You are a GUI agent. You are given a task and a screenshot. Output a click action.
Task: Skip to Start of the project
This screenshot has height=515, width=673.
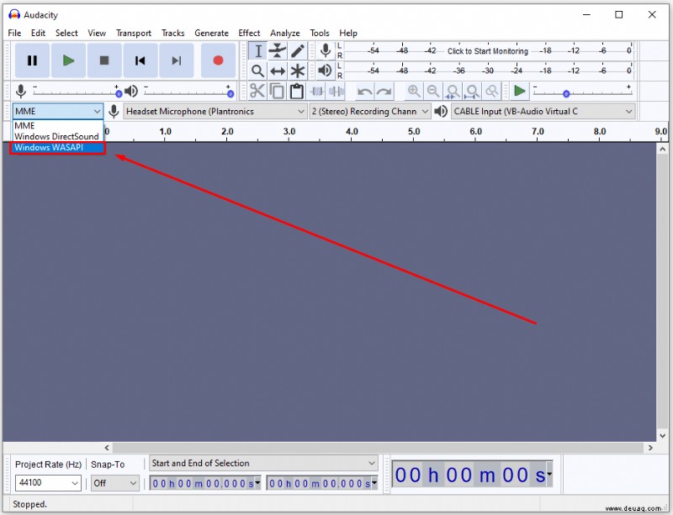(x=140, y=60)
